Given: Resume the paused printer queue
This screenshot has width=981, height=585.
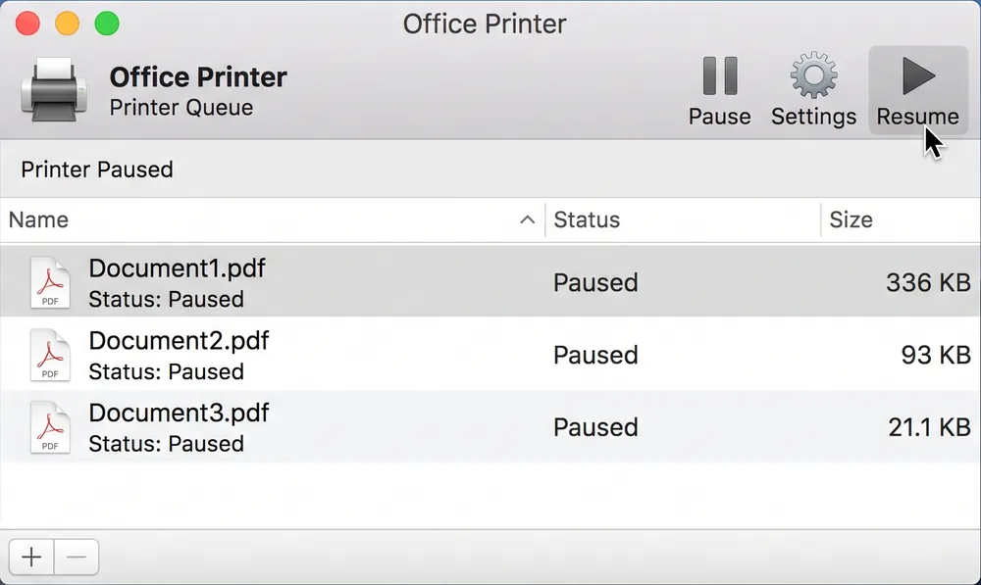Looking at the screenshot, I should pos(918,90).
